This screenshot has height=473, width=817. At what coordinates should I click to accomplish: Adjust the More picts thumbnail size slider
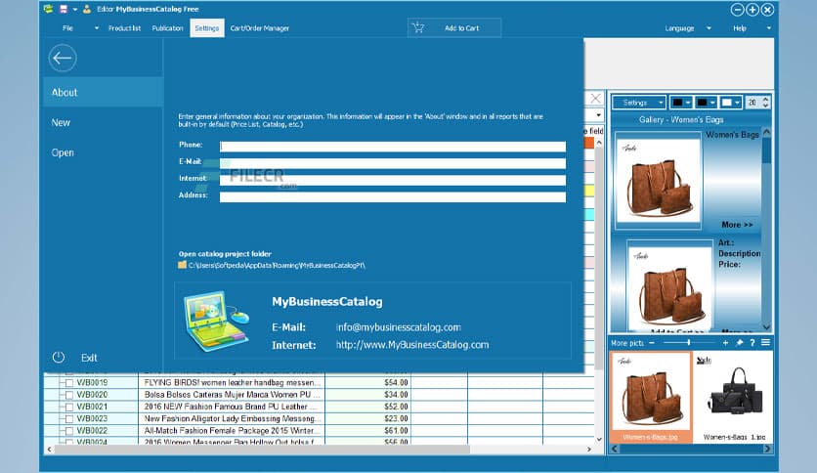[x=688, y=343]
